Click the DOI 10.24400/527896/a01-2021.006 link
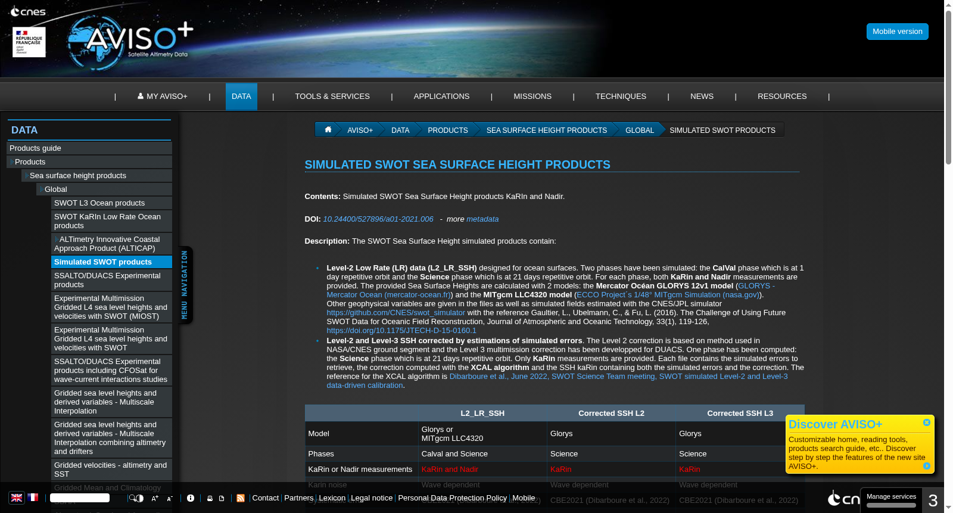 (x=378, y=219)
